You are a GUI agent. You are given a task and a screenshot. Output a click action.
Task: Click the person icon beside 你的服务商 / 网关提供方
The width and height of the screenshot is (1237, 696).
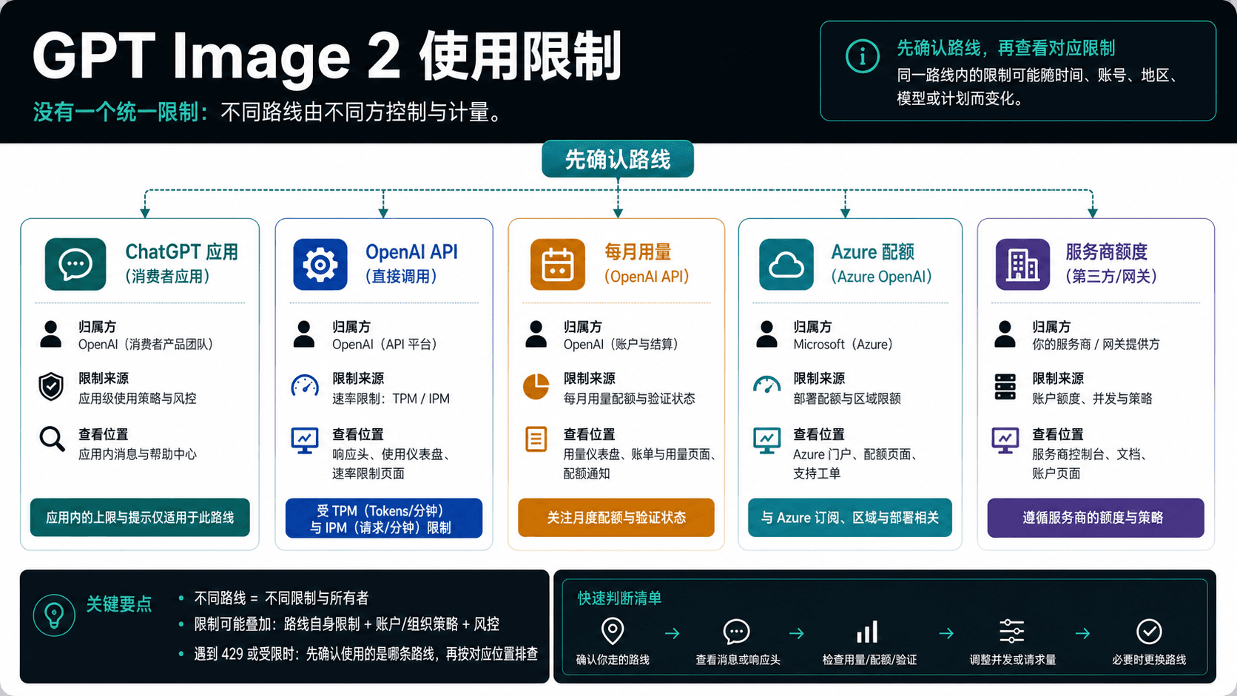click(1005, 334)
